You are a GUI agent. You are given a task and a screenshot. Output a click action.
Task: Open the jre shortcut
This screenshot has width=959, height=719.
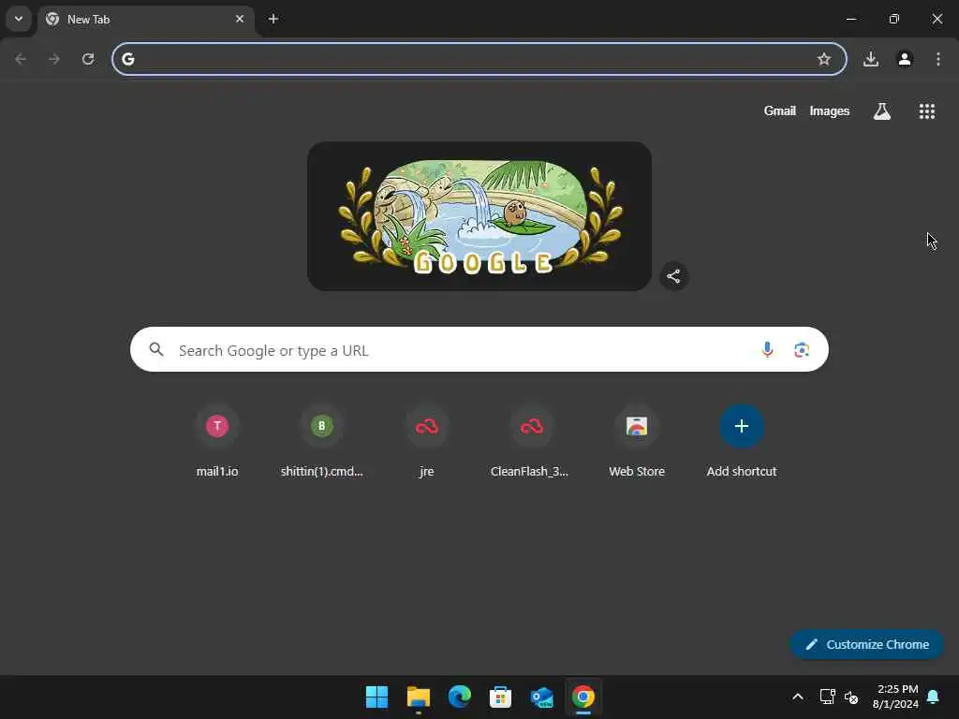[x=427, y=441]
